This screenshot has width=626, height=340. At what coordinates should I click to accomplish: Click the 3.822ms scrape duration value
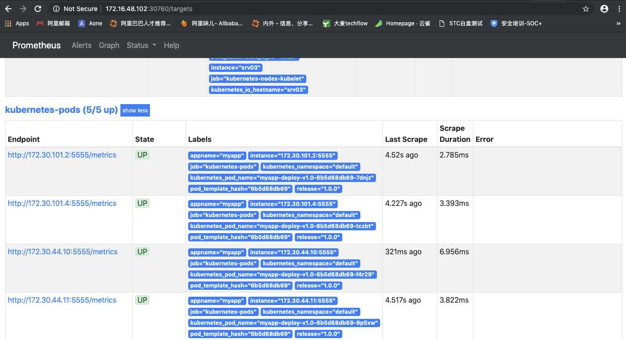click(454, 300)
